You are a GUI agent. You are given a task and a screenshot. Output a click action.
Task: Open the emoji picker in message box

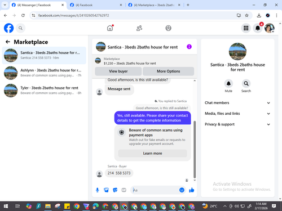[182, 190]
